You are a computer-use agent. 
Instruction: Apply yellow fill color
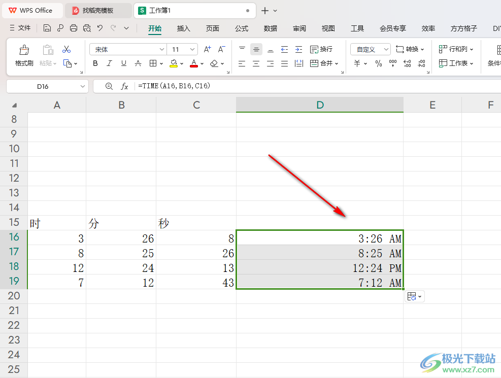click(x=174, y=63)
